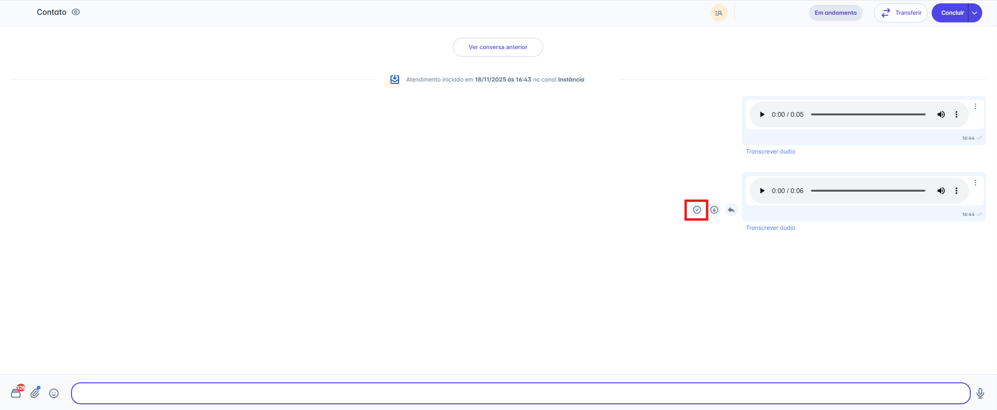
Task: Reply to the second audio message
Action: (731, 210)
